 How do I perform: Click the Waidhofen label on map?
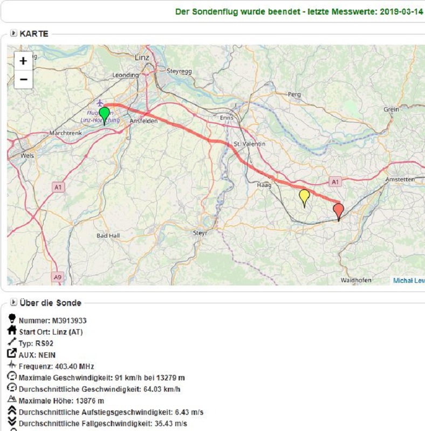click(356, 280)
